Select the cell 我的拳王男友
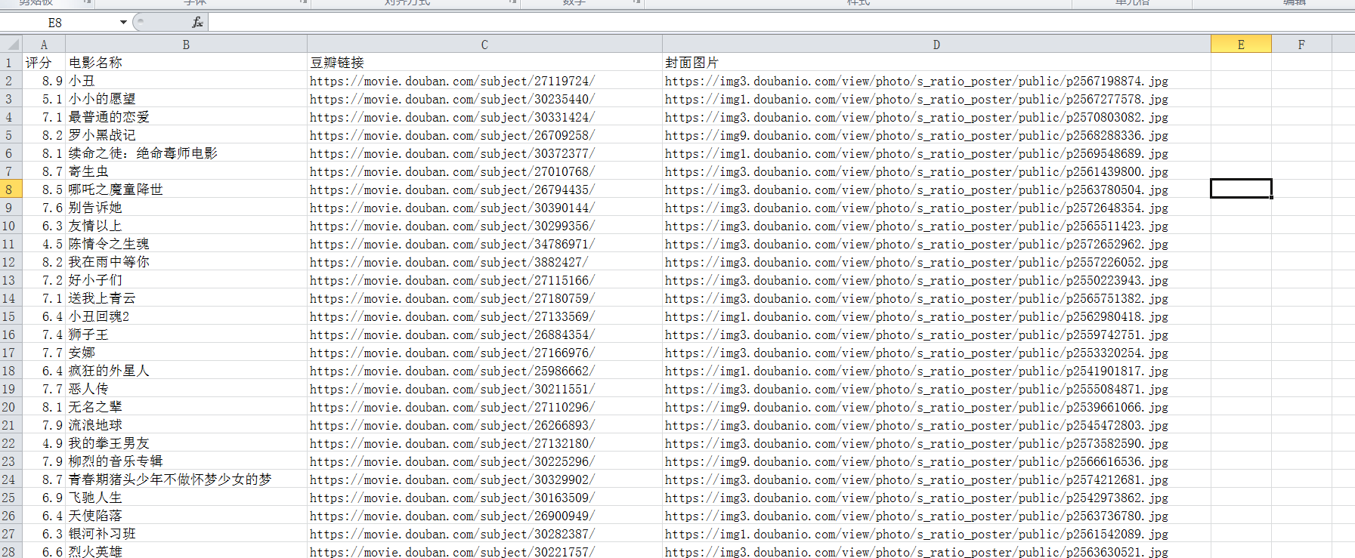1355x558 pixels. (186, 443)
